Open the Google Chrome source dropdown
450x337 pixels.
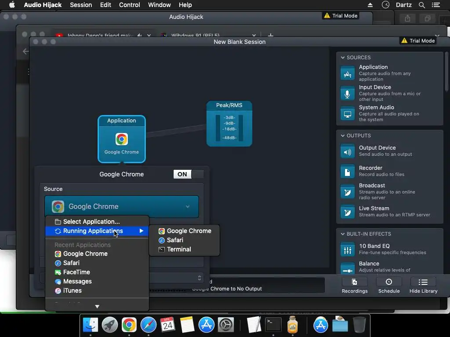pos(122,206)
